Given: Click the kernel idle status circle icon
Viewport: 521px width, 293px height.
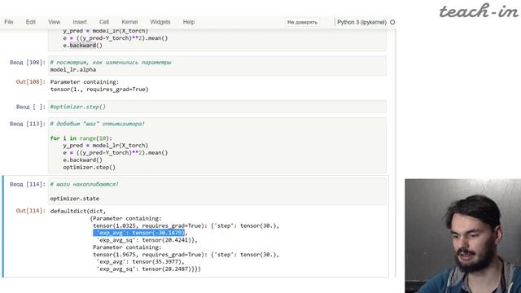Looking at the screenshot, I should pos(392,22).
